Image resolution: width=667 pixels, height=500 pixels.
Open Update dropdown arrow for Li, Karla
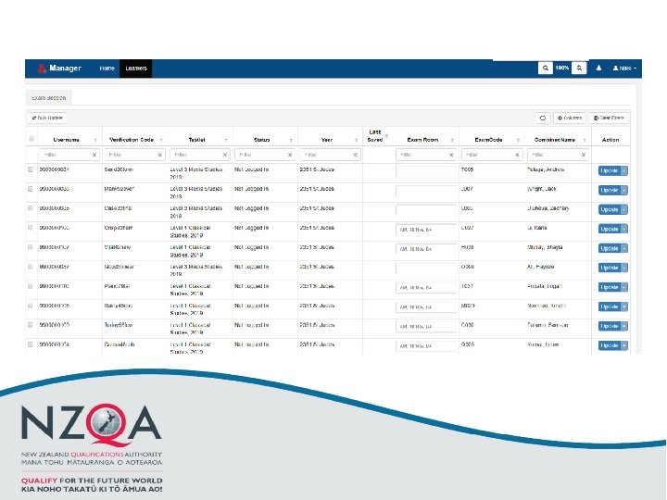pos(624,230)
